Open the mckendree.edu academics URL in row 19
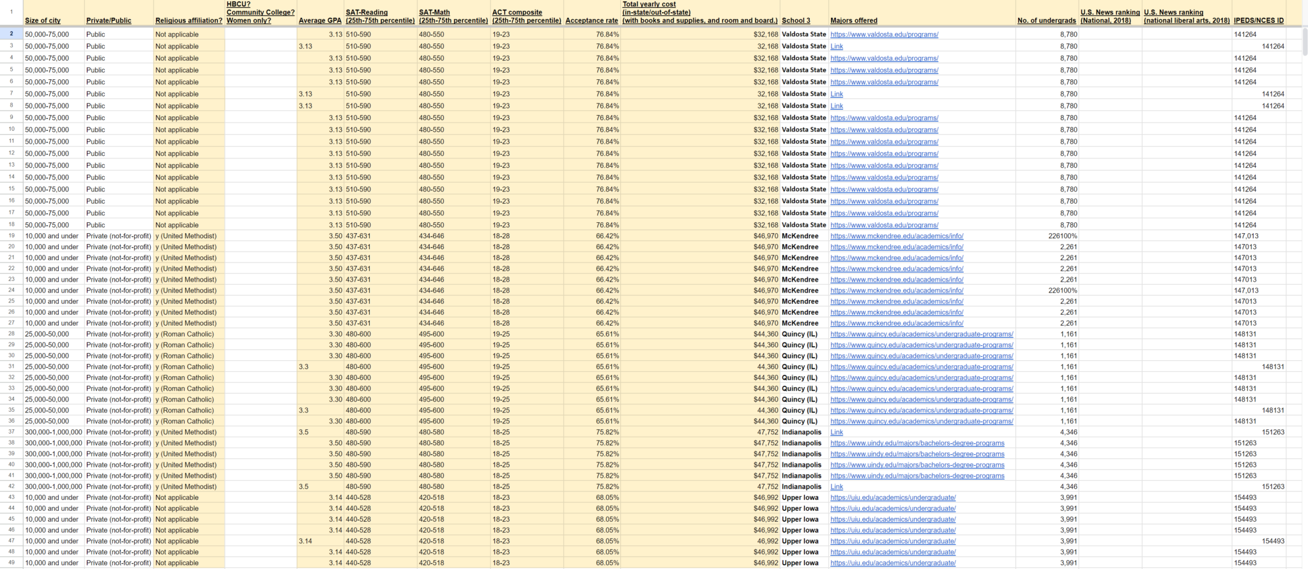1308x569 pixels. click(897, 236)
